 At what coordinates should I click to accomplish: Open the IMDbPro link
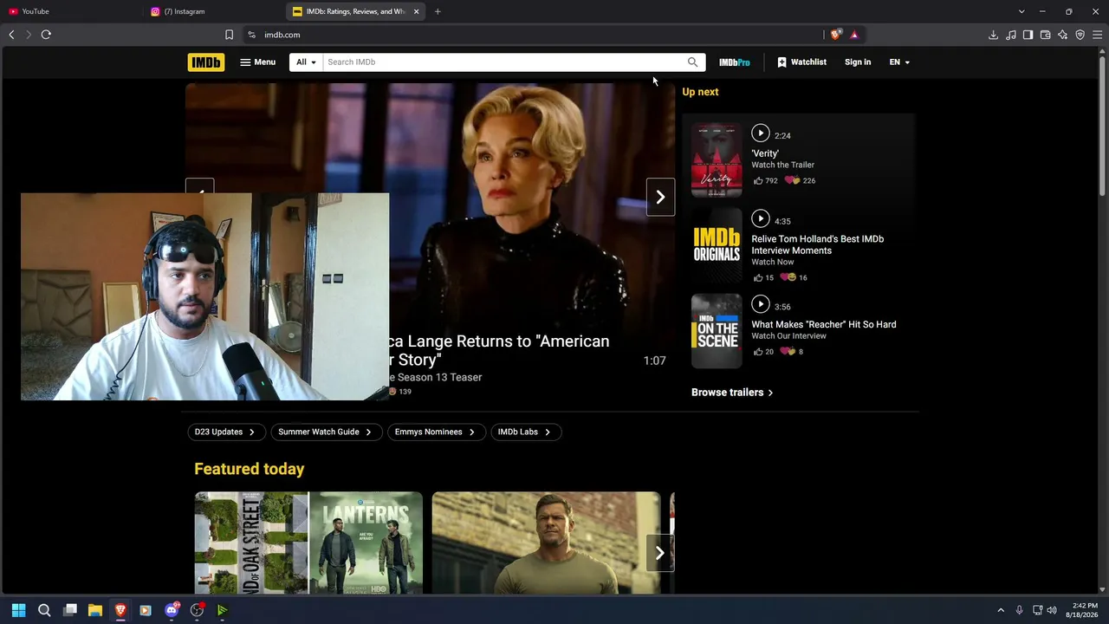coord(735,62)
